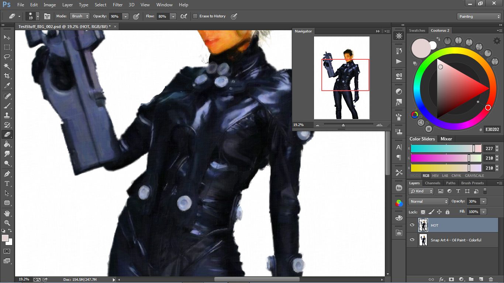Click the Navigator preview thumbnail
The height and width of the screenshot is (283, 504).
point(342,78)
